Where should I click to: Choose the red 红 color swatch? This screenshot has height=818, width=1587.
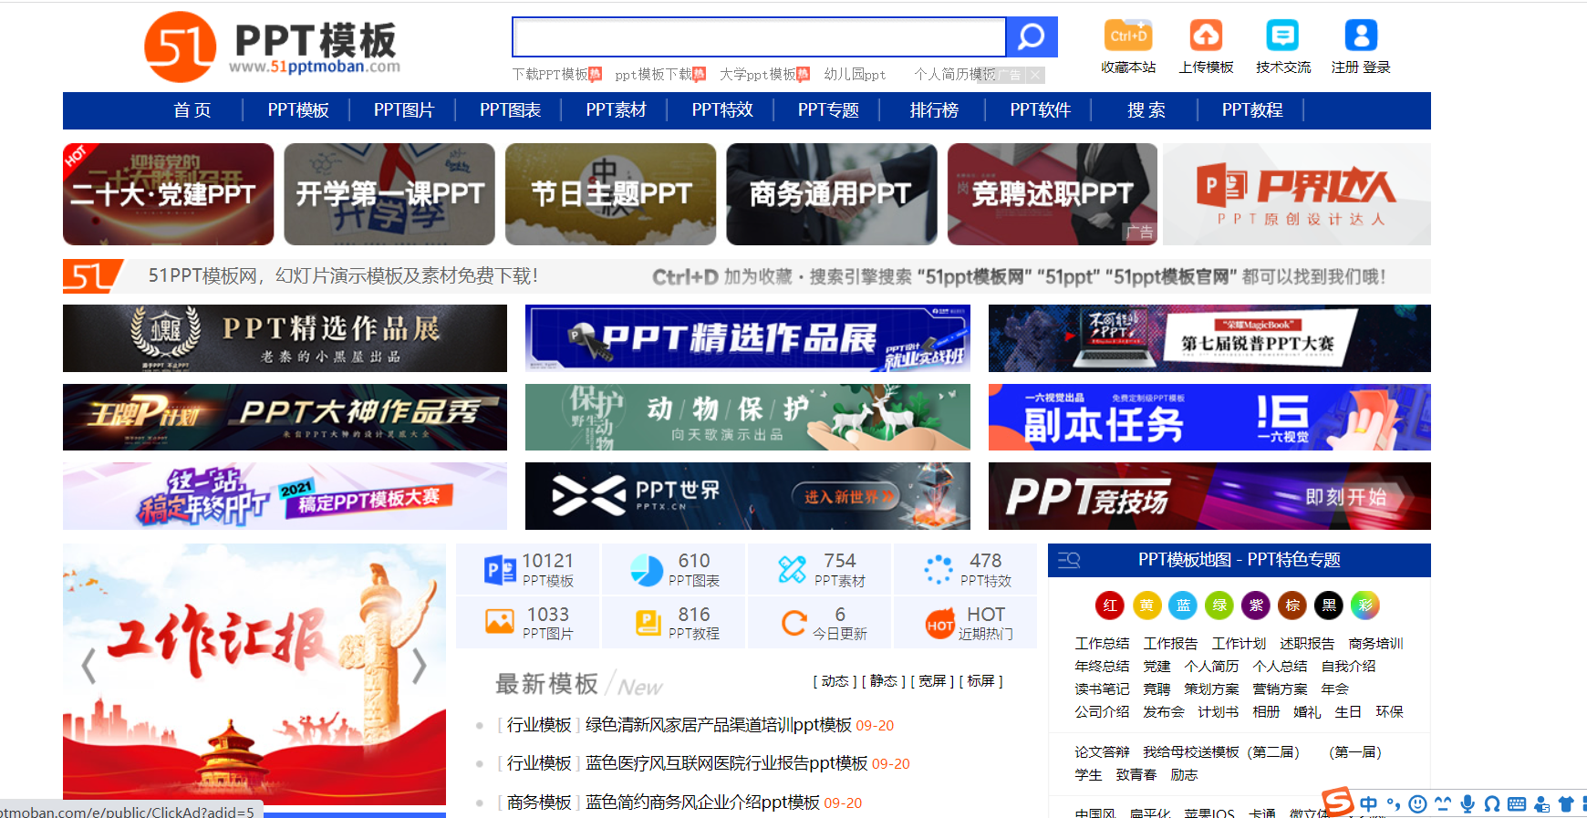(x=1109, y=605)
